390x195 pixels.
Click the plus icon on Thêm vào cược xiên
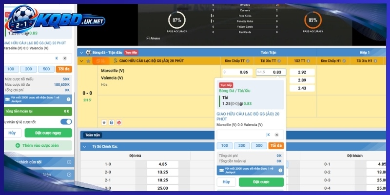coord(18,145)
